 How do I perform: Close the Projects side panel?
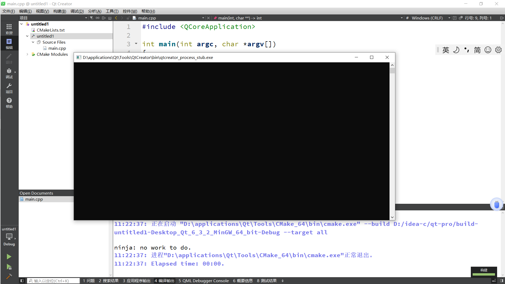(110, 18)
